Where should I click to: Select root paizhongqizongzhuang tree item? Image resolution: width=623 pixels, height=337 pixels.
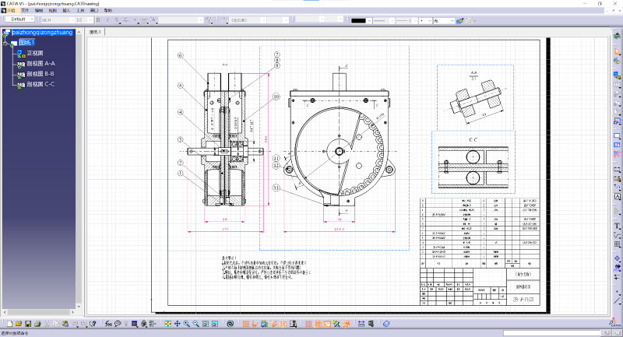[x=42, y=32]
